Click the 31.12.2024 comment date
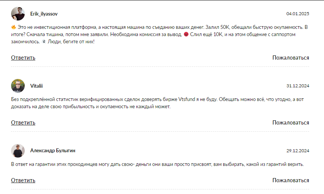324x194 pixels. (x=298, y=86)
